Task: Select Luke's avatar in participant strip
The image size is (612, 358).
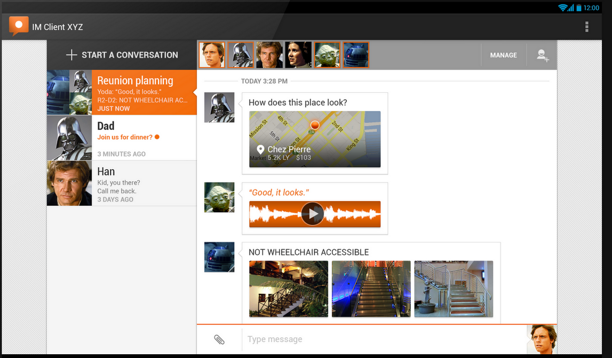Action: tap(212, 55)
